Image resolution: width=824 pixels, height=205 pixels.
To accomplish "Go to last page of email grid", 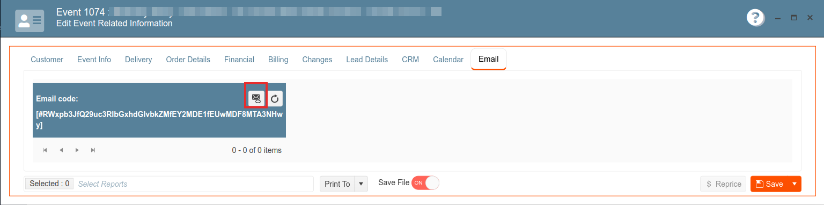I will pos(93,150).
